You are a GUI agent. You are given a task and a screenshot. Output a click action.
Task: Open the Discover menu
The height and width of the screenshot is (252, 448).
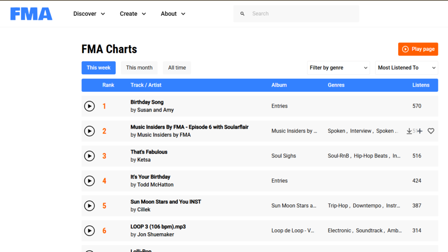89,14
